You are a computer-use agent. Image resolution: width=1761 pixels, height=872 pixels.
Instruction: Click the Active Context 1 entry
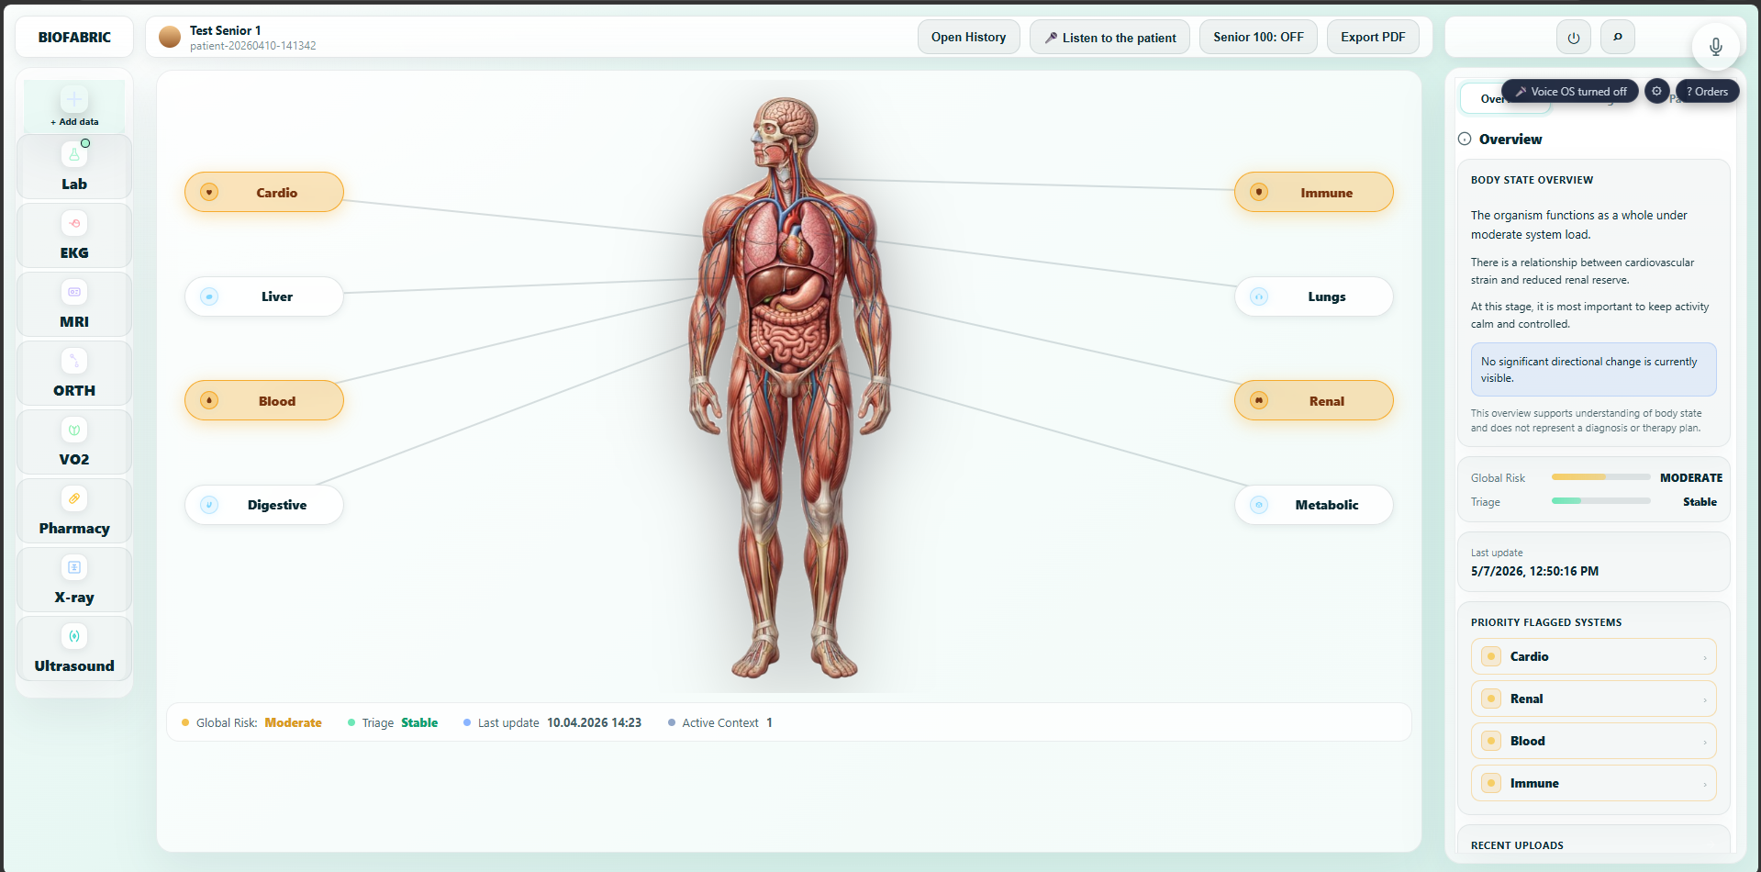pyautogui.click(x=720, y=722)
